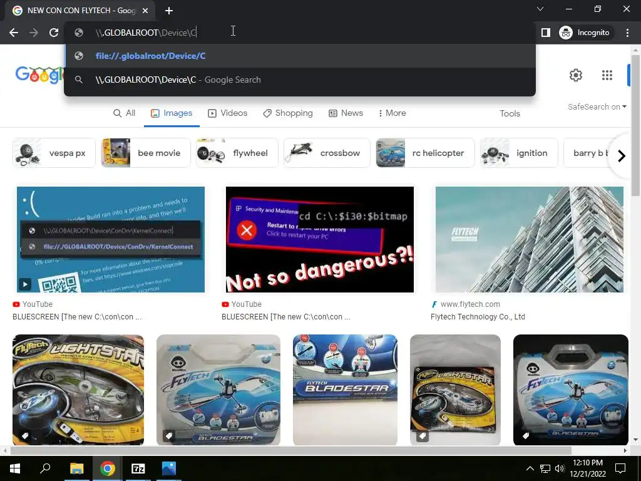The image size is (641, 481).
Task: Open the Google apps grid
Action: coord(607,75)
